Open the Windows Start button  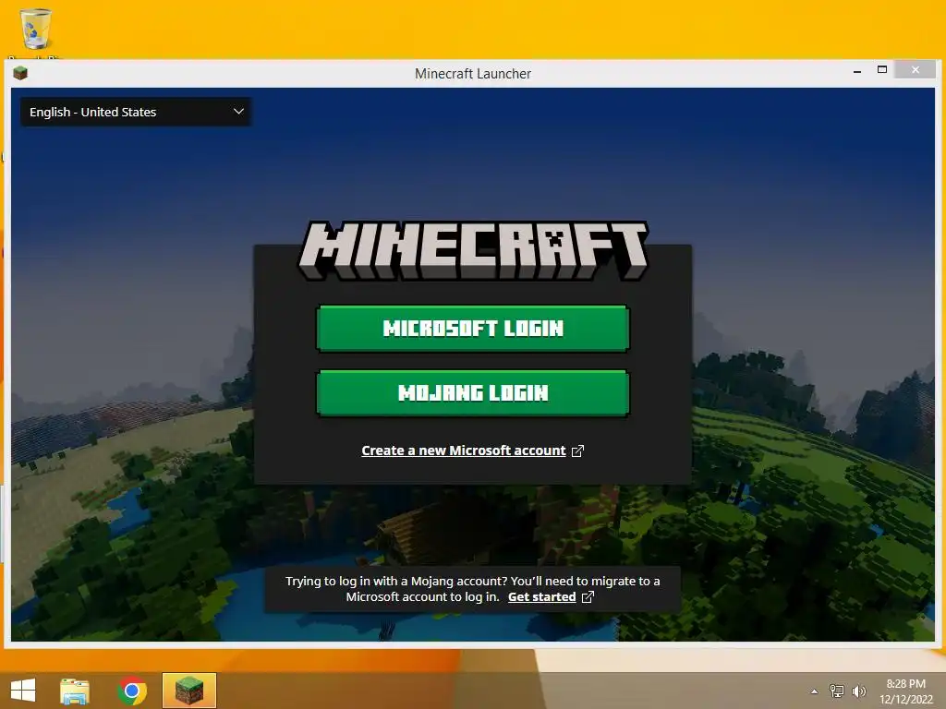23,691
